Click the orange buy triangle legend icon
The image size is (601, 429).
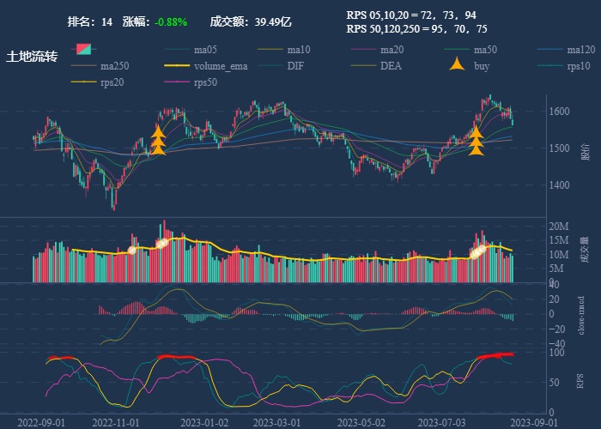[x=458, y=66]
